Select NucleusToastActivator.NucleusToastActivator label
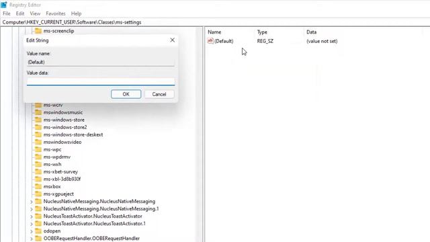This screenshot has height=242, width=430. (x=93, y=216)
